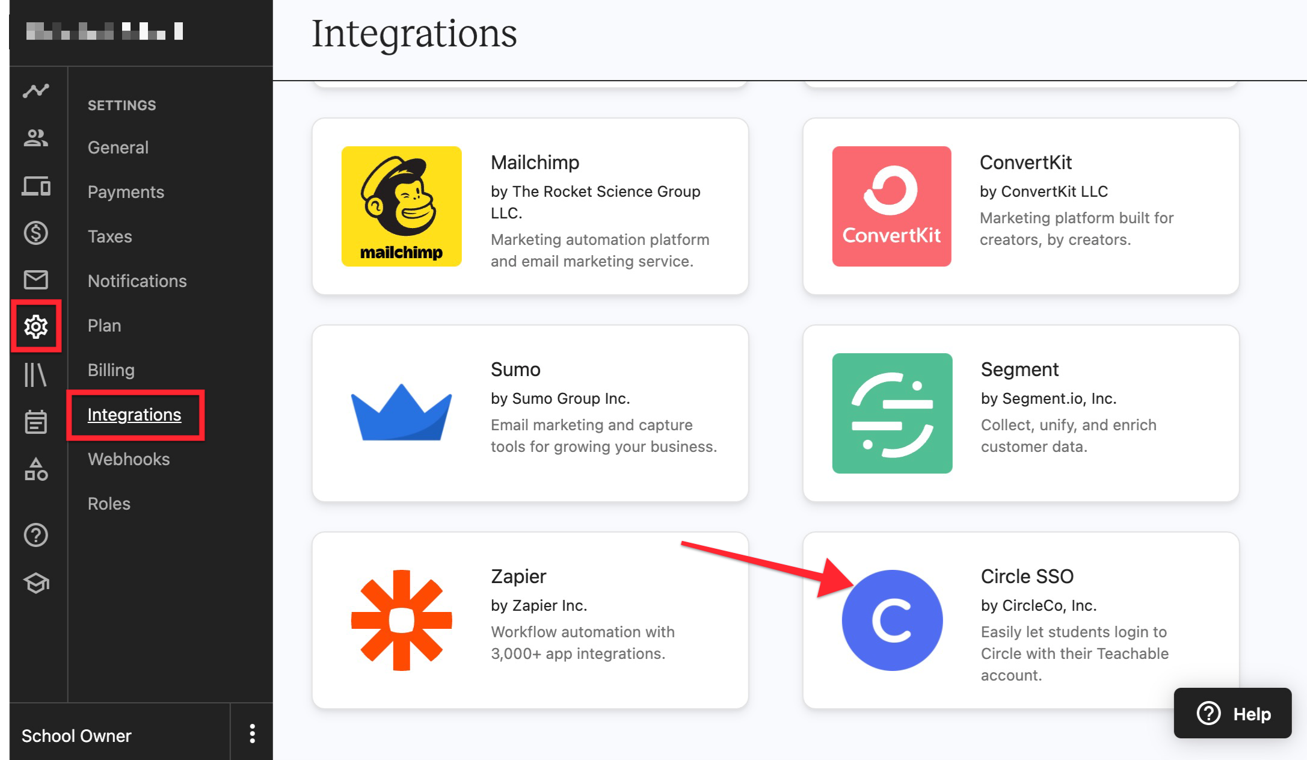Go to General settings
This screenshot has height=760, width=1307.
118,147
